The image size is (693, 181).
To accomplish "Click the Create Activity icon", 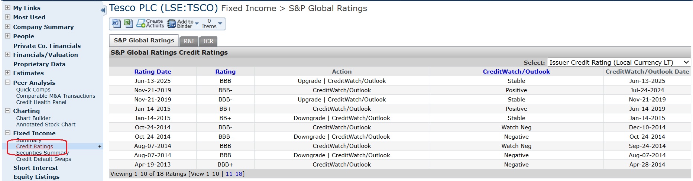I will coord(141,24).
